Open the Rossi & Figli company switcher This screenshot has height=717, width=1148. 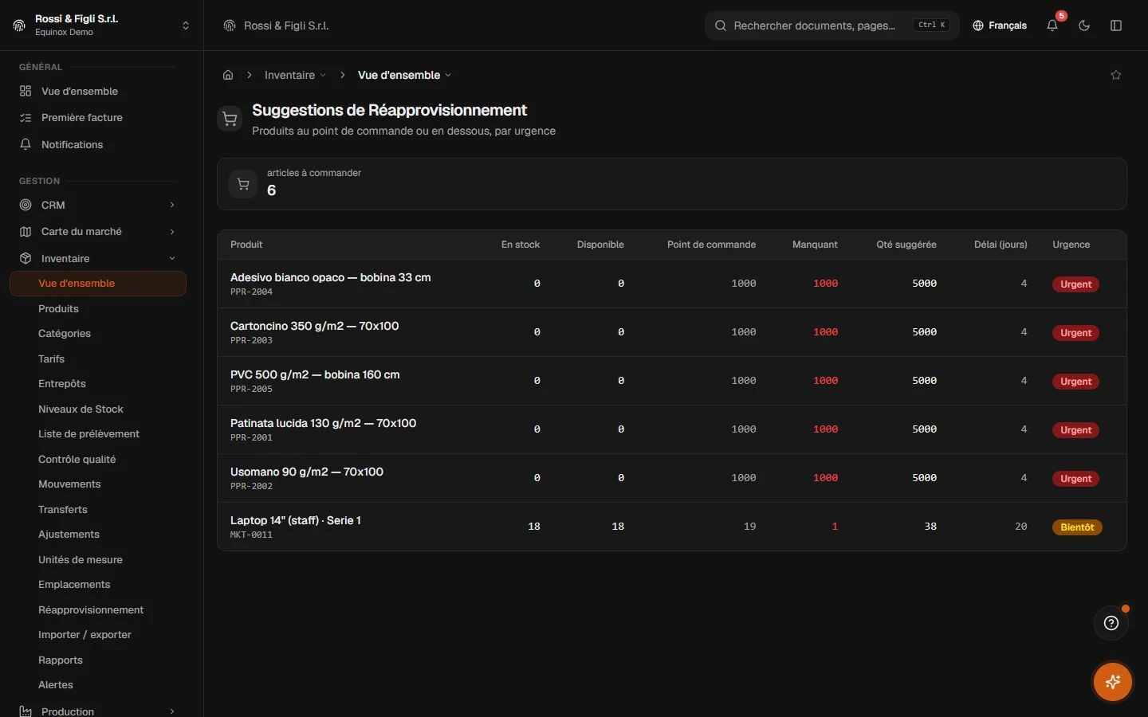[102, 25]
